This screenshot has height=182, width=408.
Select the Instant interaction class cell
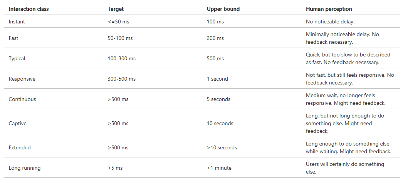tap(17, 22)
